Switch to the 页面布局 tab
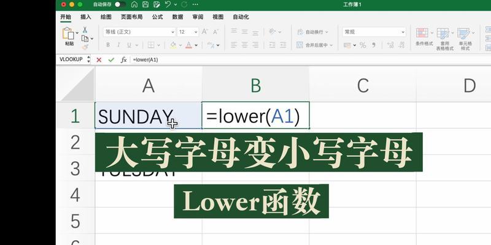The image size is (491, 245). coord(131,17)
